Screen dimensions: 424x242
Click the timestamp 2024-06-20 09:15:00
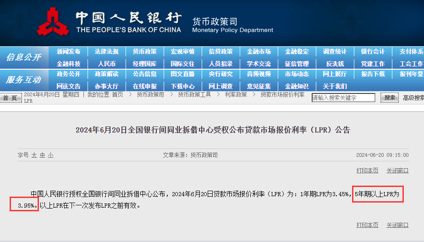(382, 155)
